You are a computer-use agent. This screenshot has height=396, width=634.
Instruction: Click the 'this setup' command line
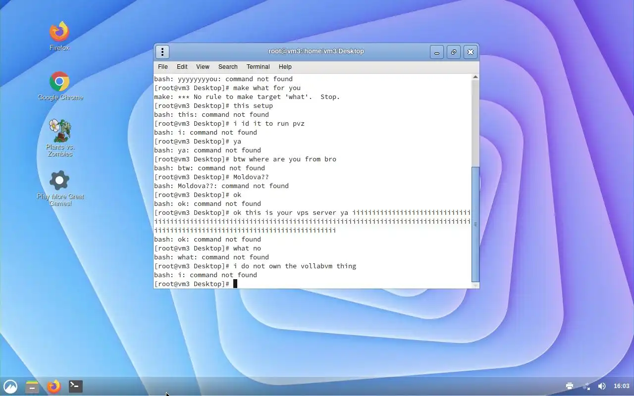click(x=213, y=106)
